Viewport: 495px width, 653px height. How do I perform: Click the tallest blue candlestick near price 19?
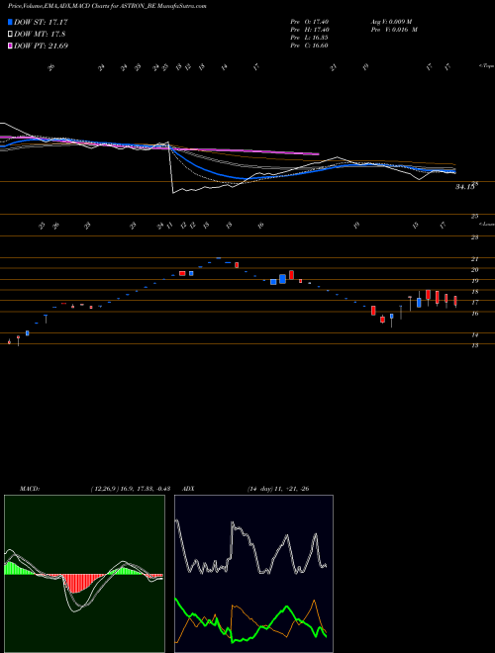pyautogui.click(x=282, y=279)
